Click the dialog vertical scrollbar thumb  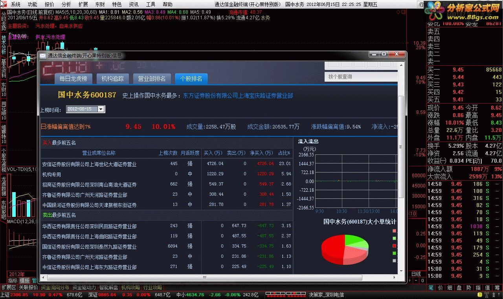click(401, 147)
